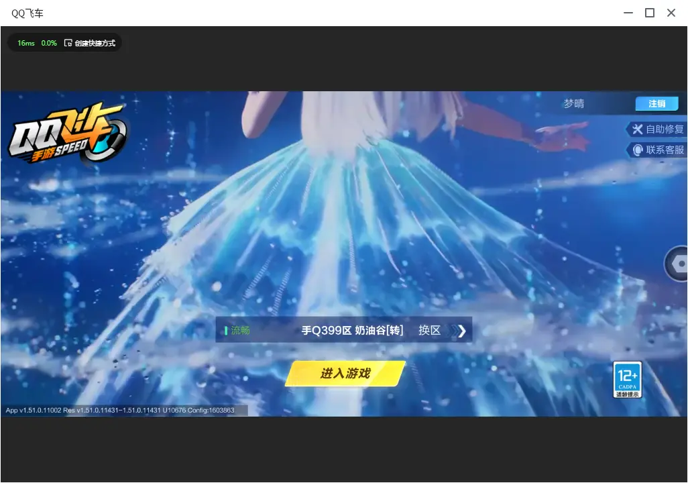Maximize the QQ飞车 window
Image resolution: width=688 pixels, height=483 pixels.
[x=650, y=13]
